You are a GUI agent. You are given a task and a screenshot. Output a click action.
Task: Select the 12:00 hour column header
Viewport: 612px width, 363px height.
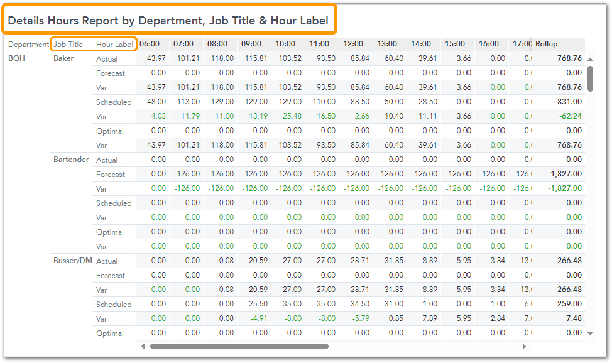(x=353, y=44)
